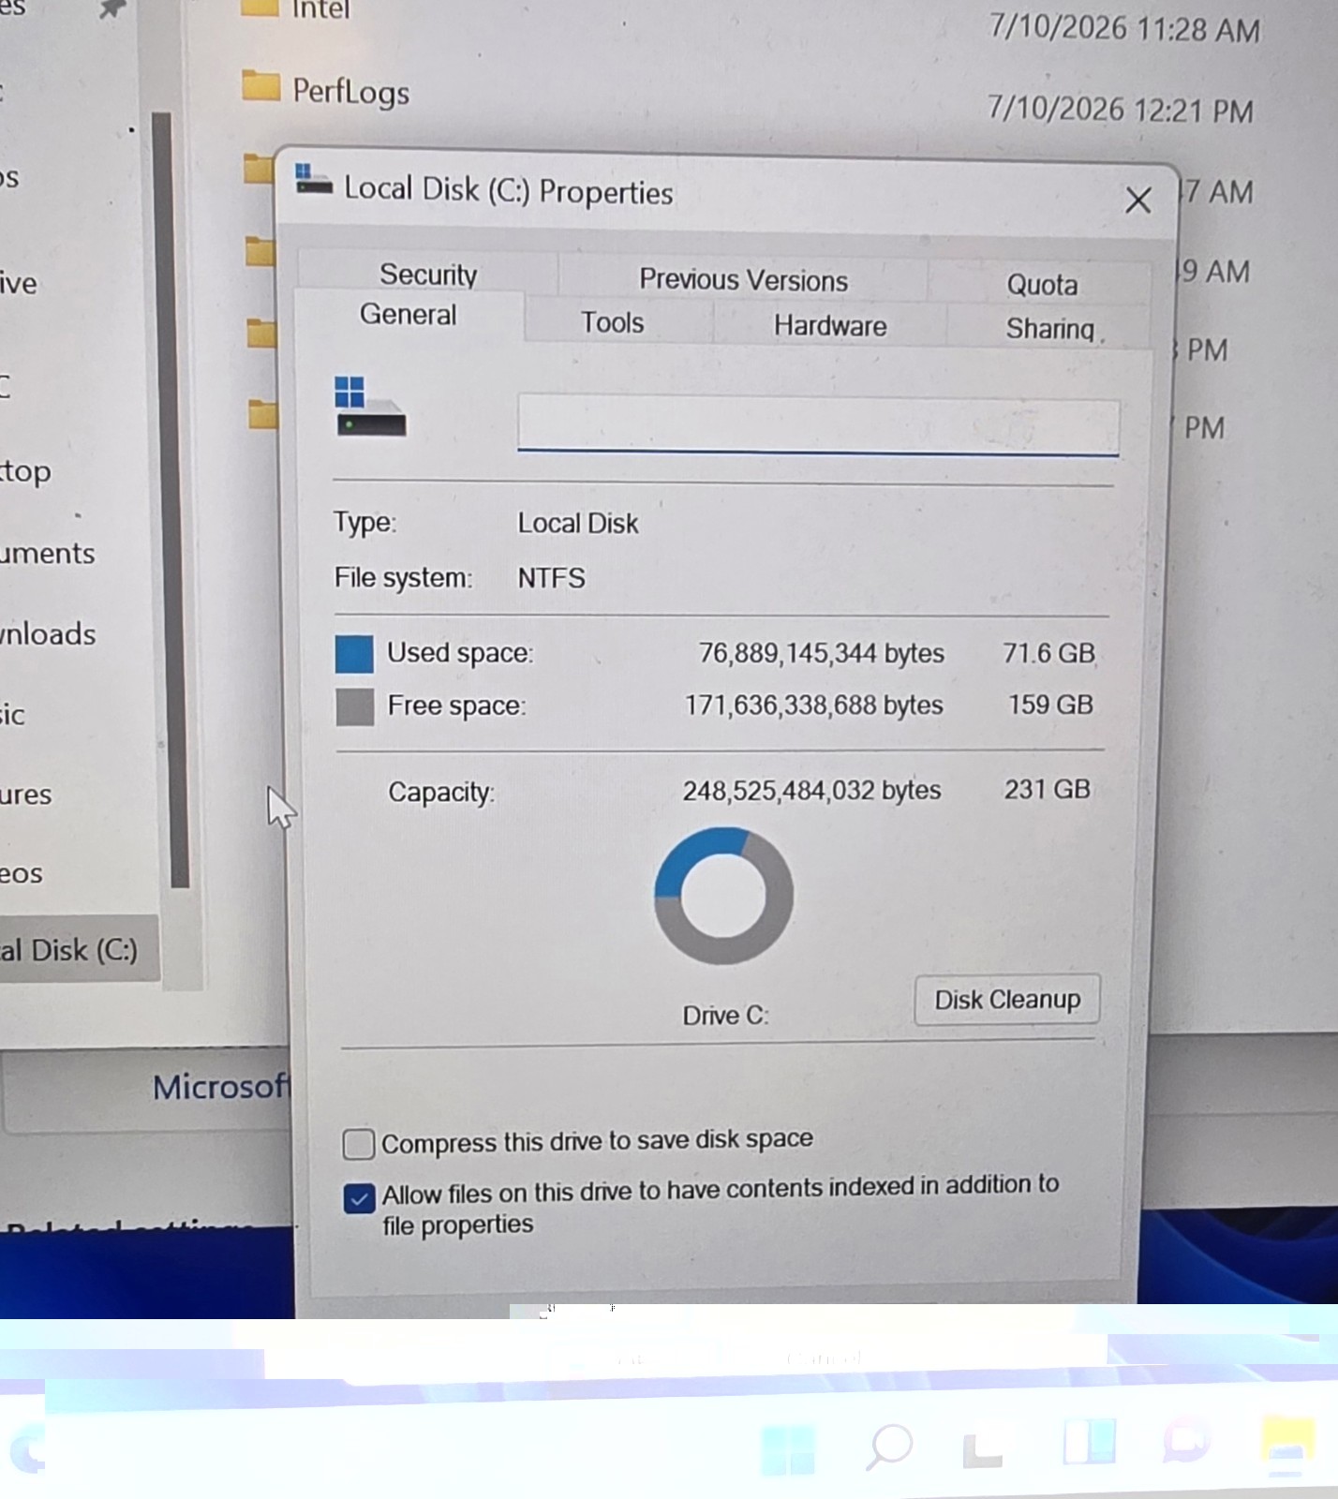Click the value 76,889,145,344 bytes
This screenshot has width=1338, height=1499.
point(821,653)
